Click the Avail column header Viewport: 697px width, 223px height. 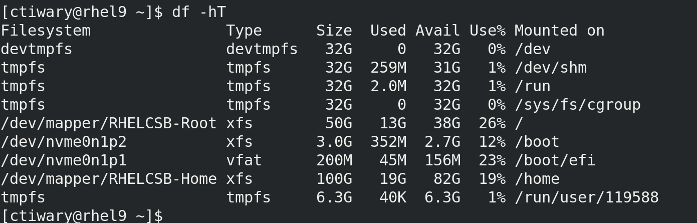pos(437,31)
